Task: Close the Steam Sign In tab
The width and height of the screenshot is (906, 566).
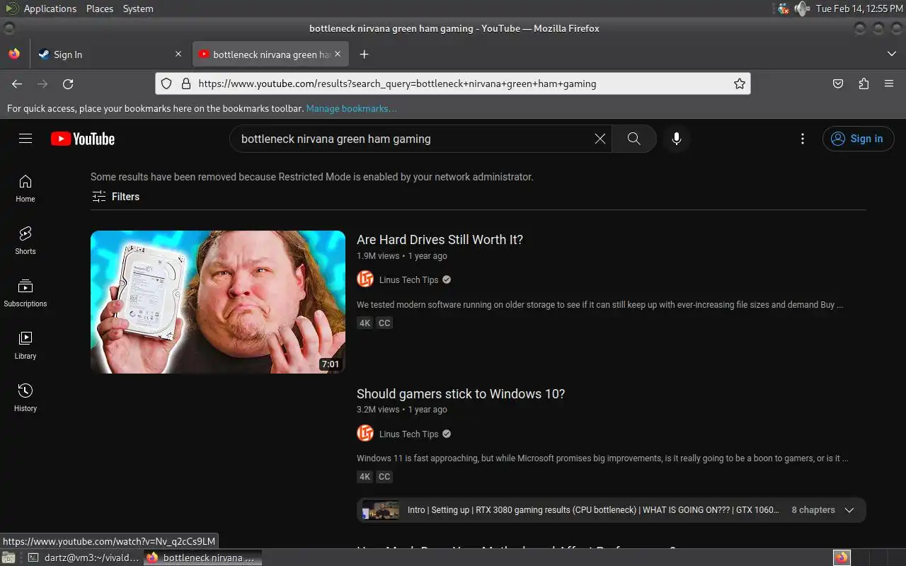Action: (178, 54)
